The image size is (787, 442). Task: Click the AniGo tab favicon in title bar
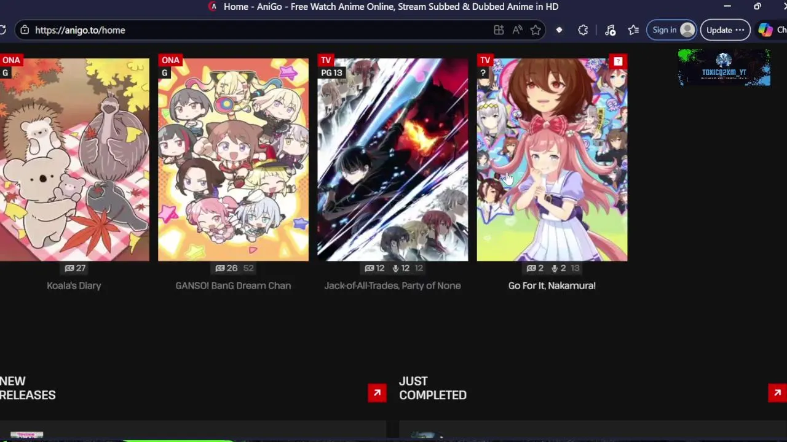pos(213,7)
